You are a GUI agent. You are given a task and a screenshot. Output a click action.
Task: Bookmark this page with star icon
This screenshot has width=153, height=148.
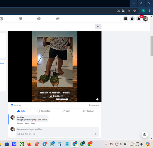pyautogui.click(x=135, y=11)
